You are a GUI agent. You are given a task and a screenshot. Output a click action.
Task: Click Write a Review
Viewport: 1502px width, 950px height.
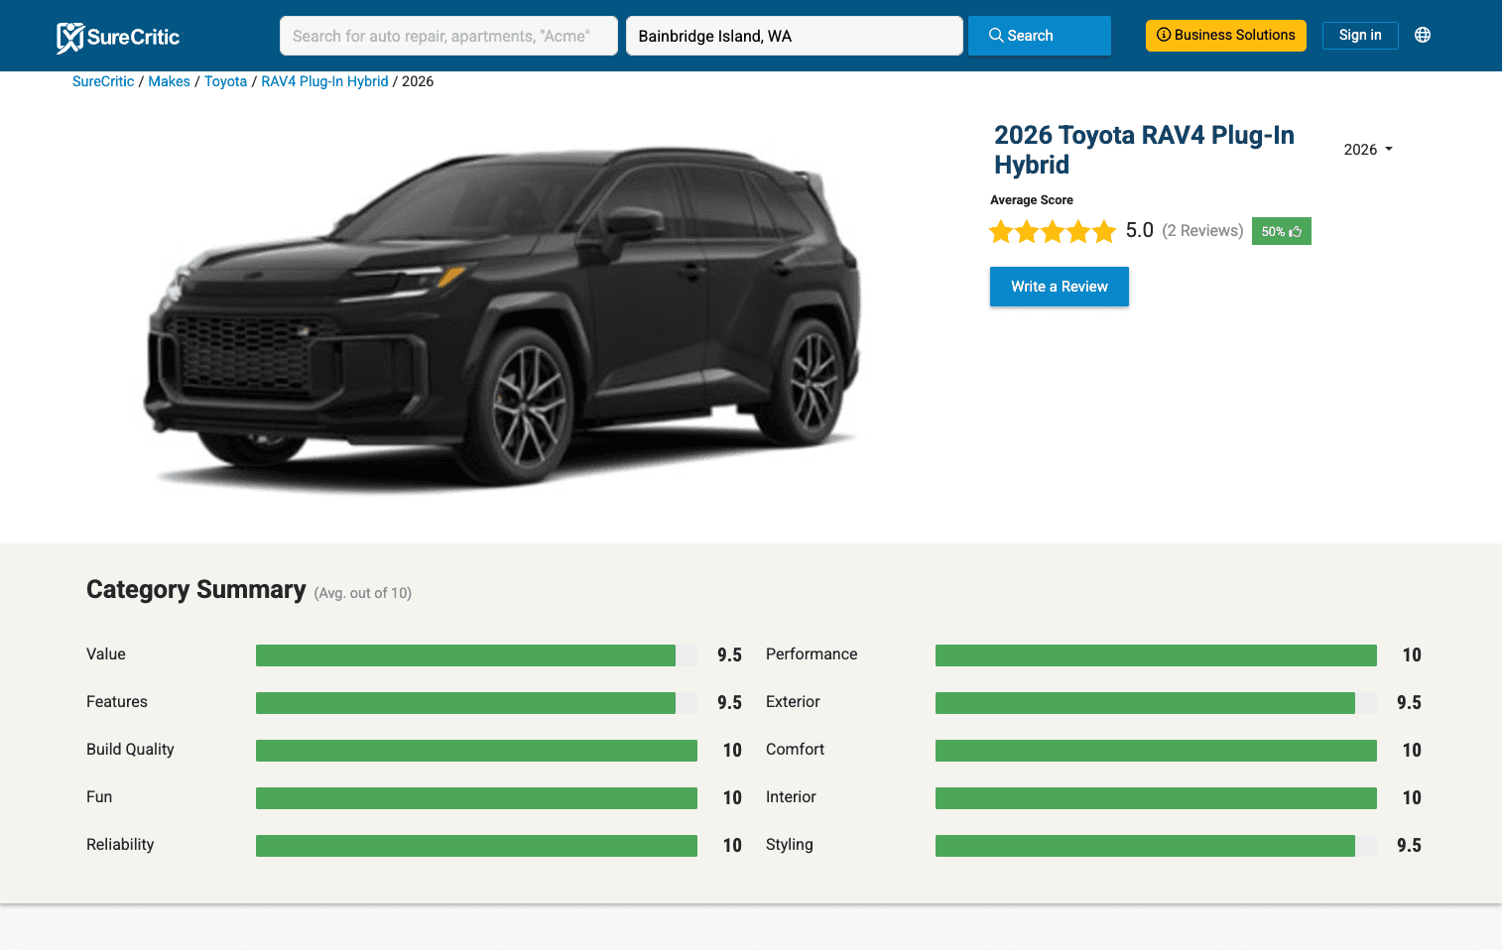1059,287
